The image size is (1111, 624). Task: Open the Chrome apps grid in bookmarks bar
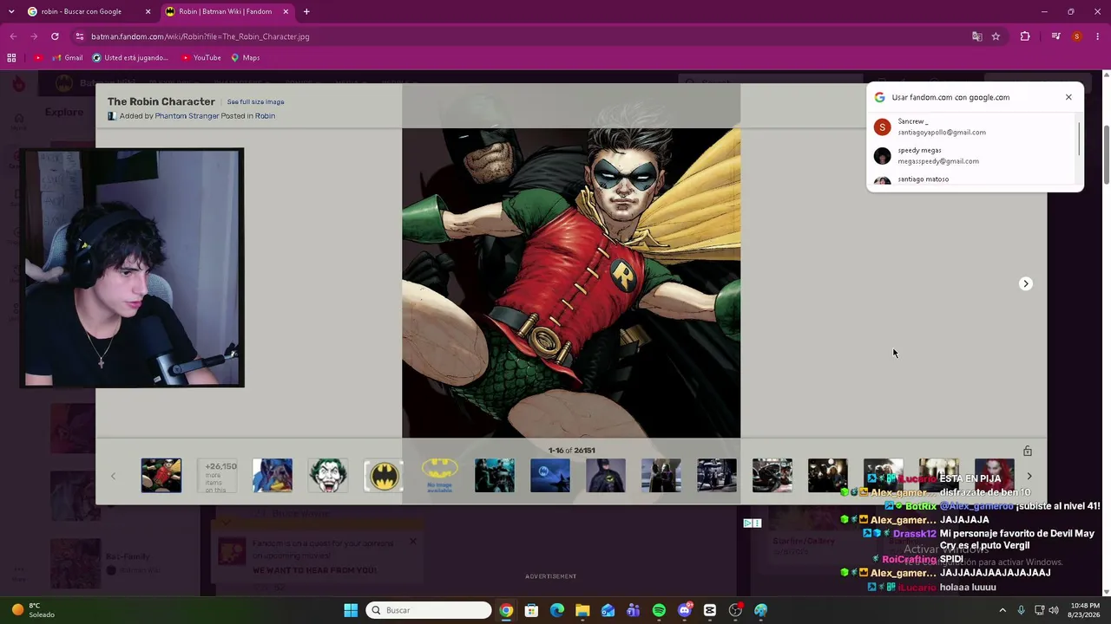click(x=11, y=58)
